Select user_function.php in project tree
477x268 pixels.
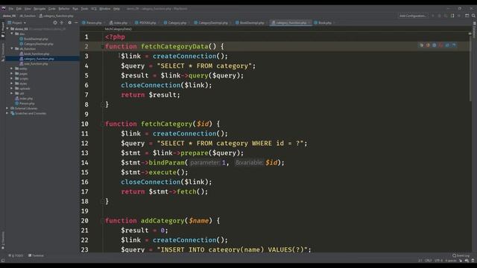coord(36,64)
